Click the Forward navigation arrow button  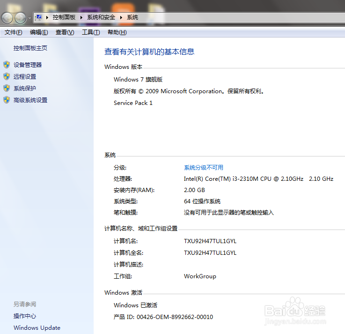click(x=21, y=18)
